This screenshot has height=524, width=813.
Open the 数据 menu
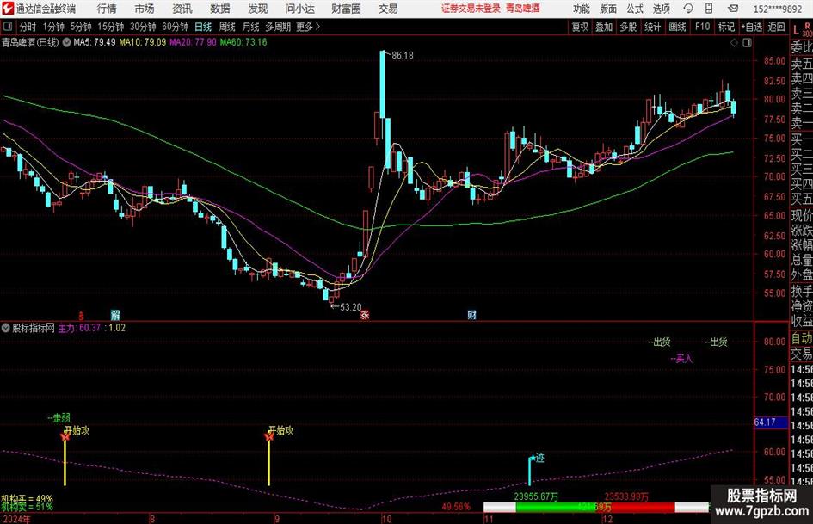(x=220, y=9)
